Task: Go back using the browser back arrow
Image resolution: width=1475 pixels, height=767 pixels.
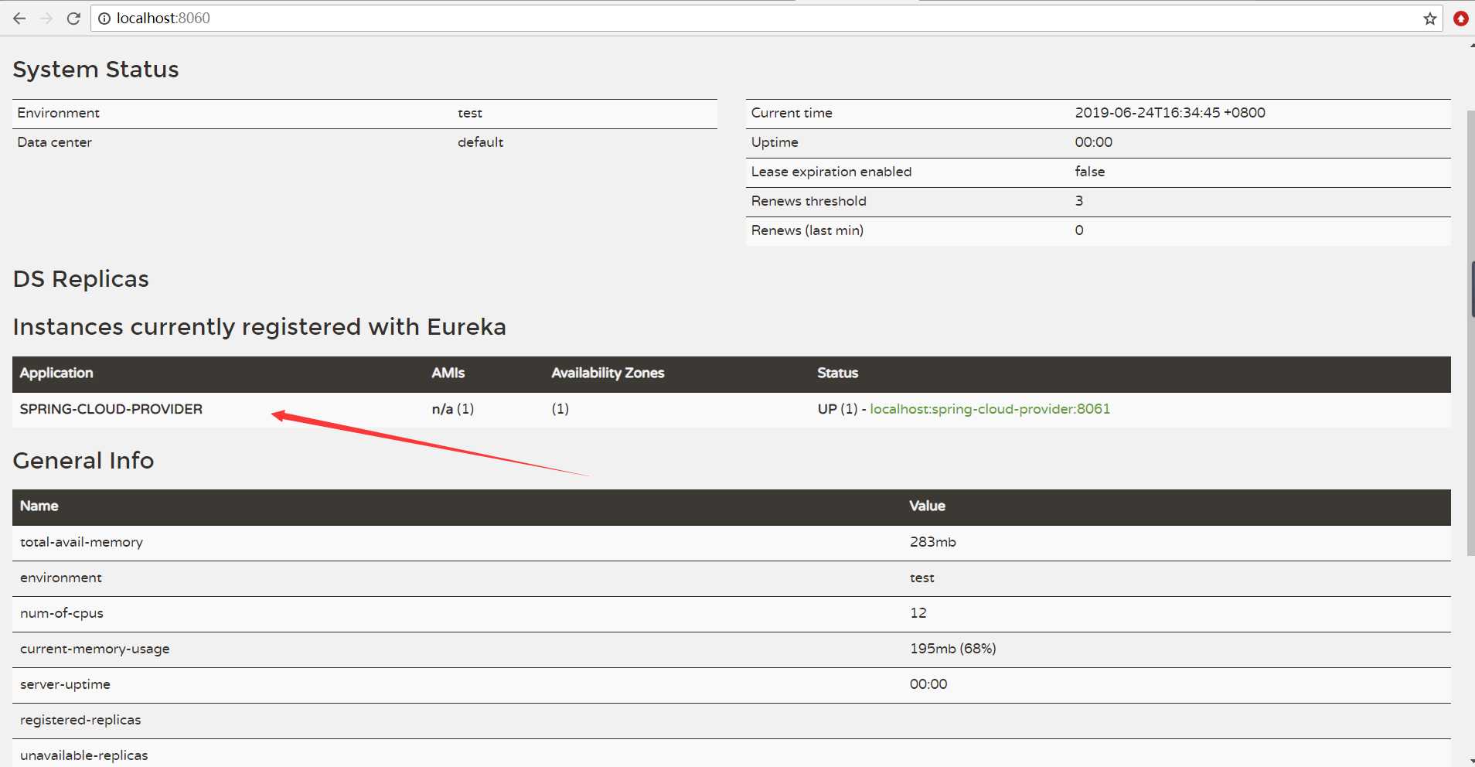Action: tap(19, 19)
